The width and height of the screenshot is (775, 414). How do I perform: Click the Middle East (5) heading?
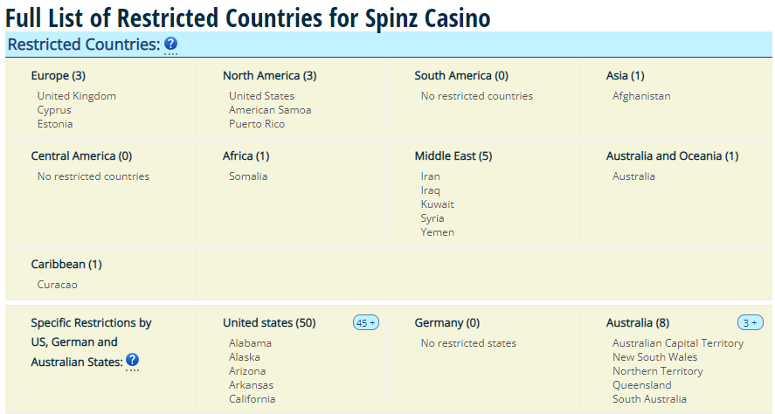tap(453, 156)
